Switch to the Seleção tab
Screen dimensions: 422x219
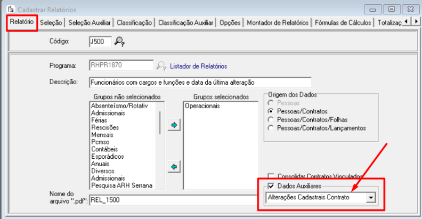(x=52, y=22)
